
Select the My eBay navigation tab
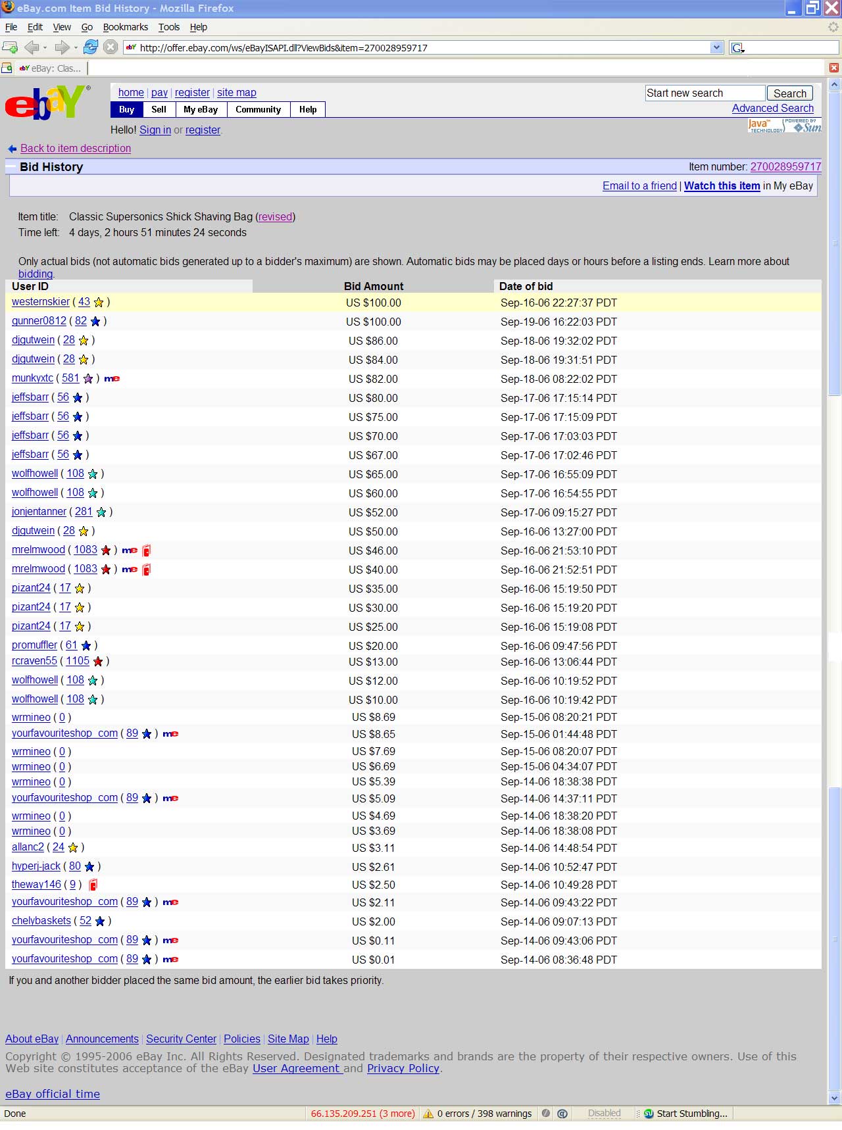(201, 110)
